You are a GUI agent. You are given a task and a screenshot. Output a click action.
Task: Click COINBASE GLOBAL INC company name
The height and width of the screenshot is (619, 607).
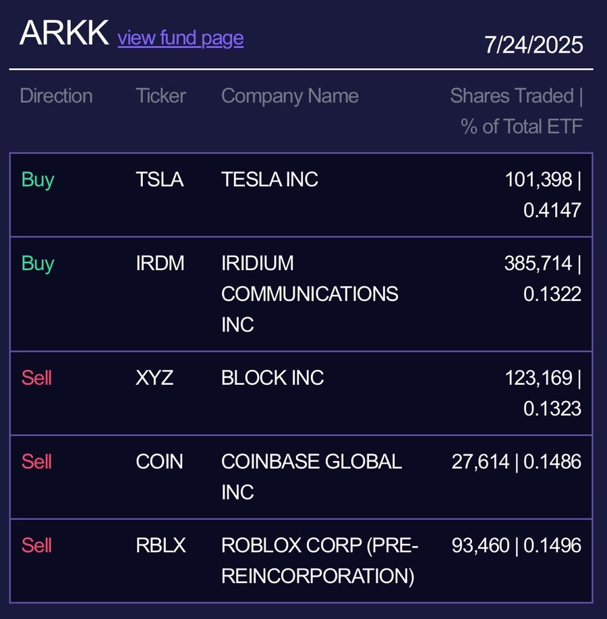coord(312,477)
